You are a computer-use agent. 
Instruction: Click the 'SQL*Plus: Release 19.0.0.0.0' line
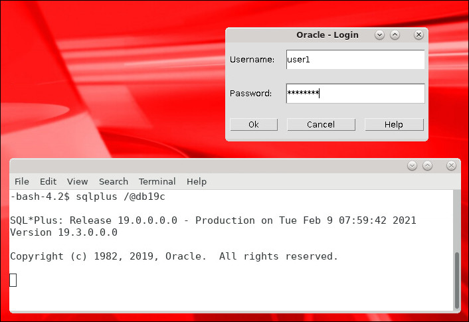point(213,220)
